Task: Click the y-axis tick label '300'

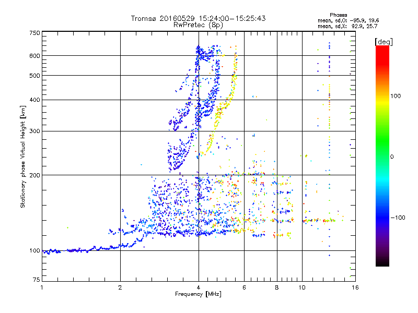Action: click(x=34, y=131)
